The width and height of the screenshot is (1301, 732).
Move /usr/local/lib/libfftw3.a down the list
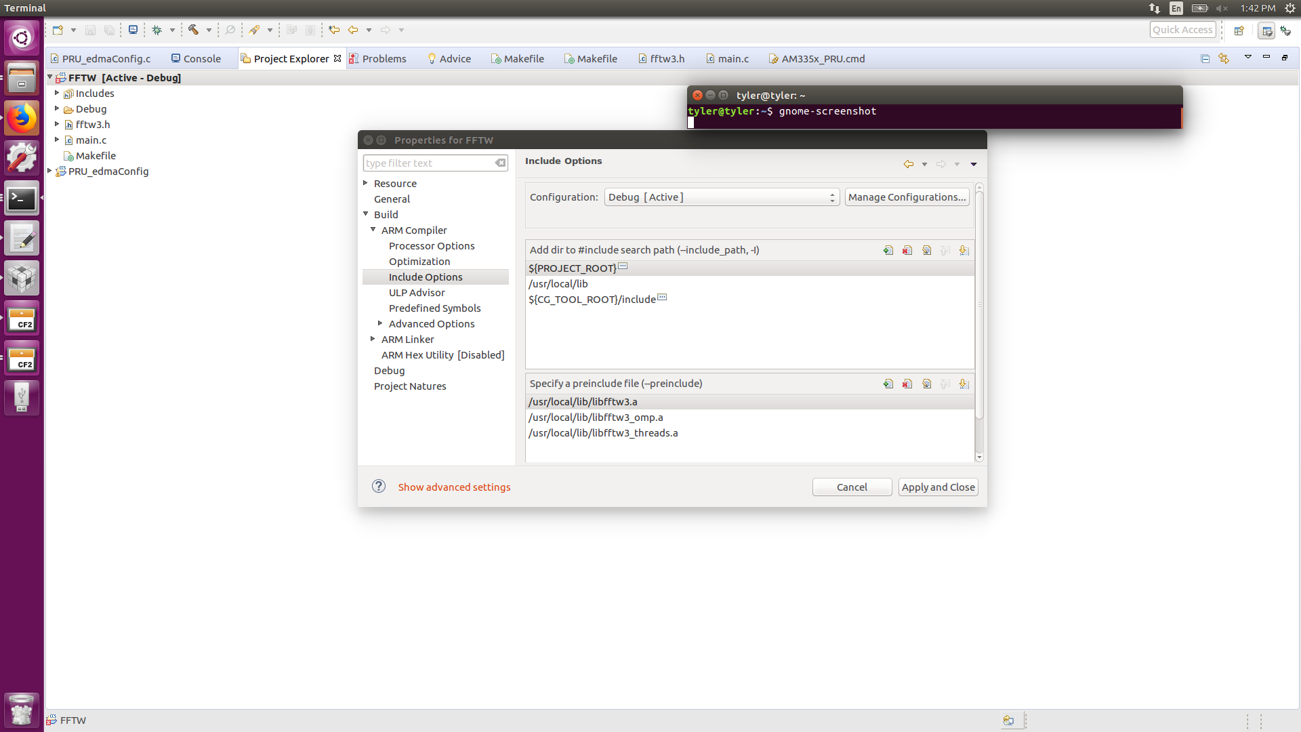coord(964,384)
